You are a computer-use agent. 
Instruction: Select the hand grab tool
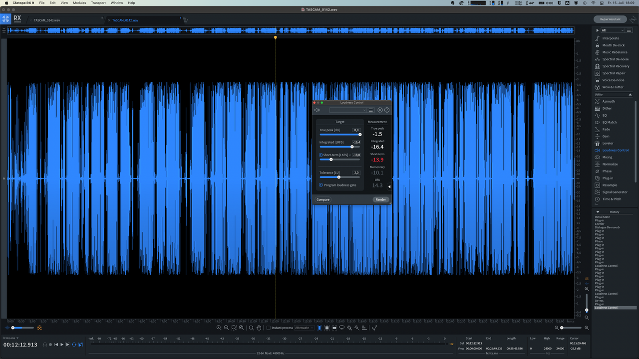259,328
